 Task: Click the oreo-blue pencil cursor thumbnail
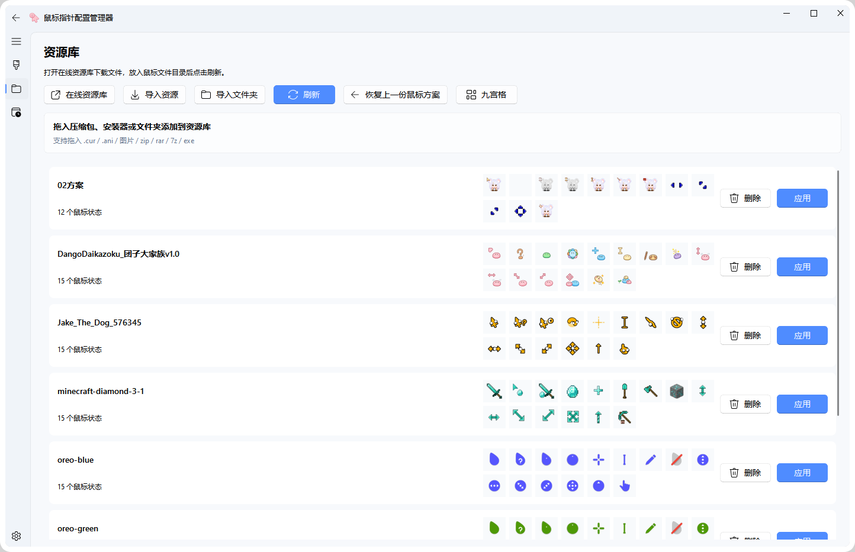[651, 460]
